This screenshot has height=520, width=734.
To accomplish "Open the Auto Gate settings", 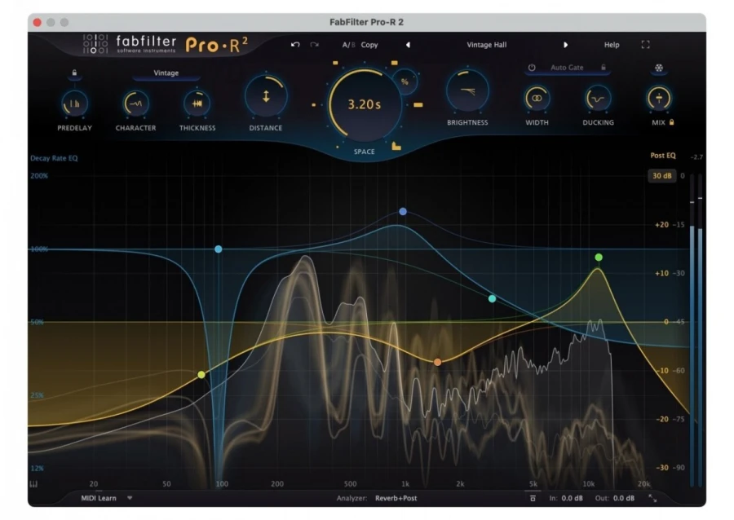I will 567,68.
